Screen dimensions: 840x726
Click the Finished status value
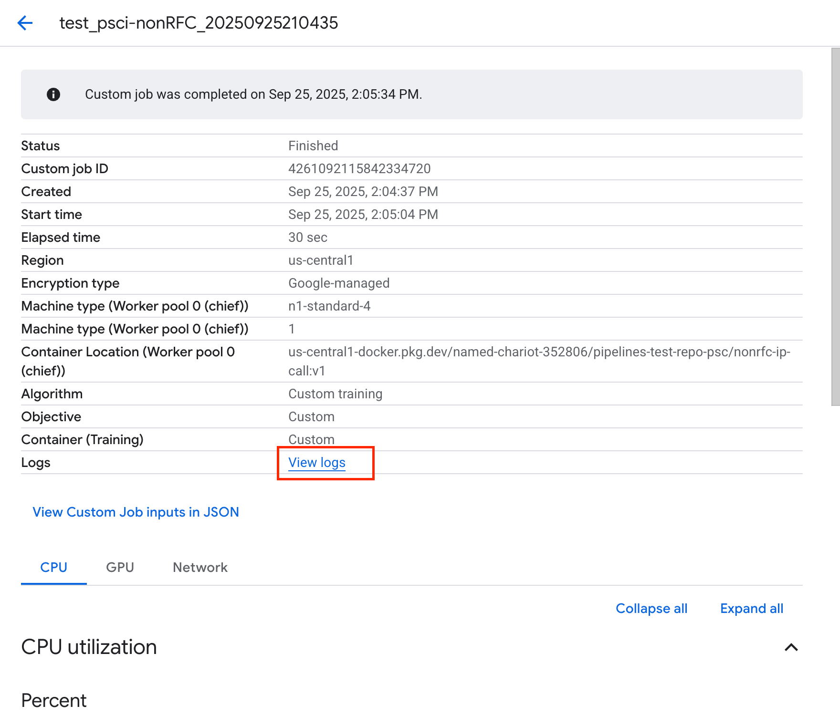click(313, 146)
